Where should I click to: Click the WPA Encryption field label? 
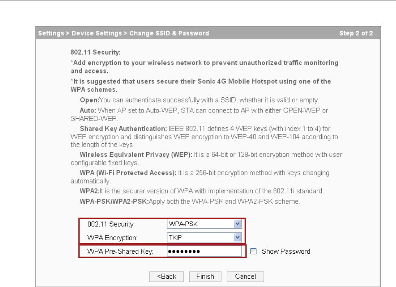coord(112,238)
